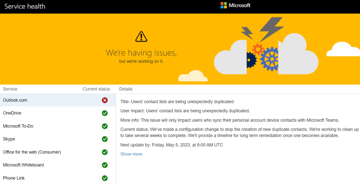Screen dimensions: 360x185
Task: Click the Service health page title
Action: click(x=25, y=6)
